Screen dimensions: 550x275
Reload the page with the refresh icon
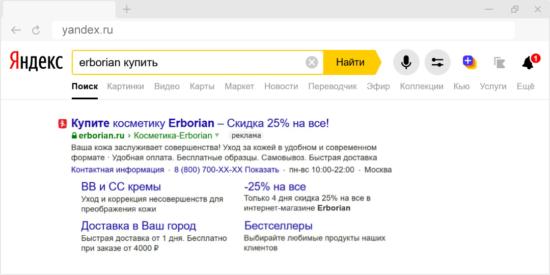[x=36, y=30]
